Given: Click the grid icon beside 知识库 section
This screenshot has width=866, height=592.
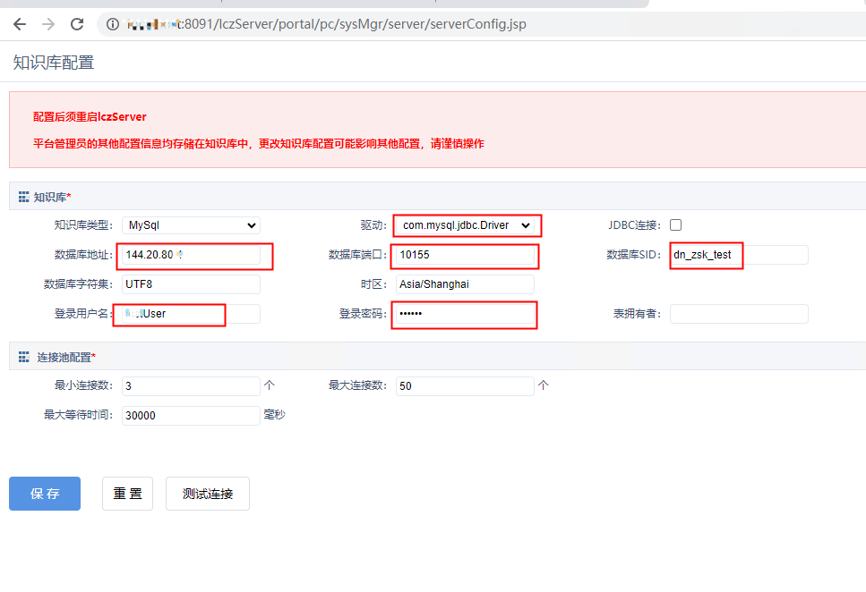Looking at the screenshot, I should (23, 196).
